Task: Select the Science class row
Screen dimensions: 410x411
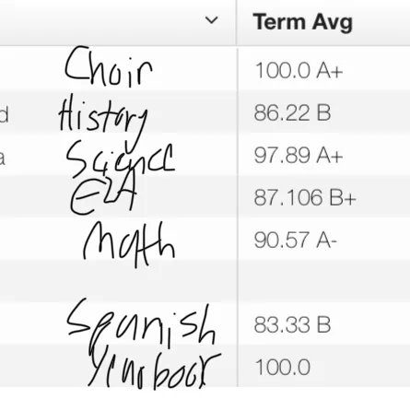Action: pos(205,154)
